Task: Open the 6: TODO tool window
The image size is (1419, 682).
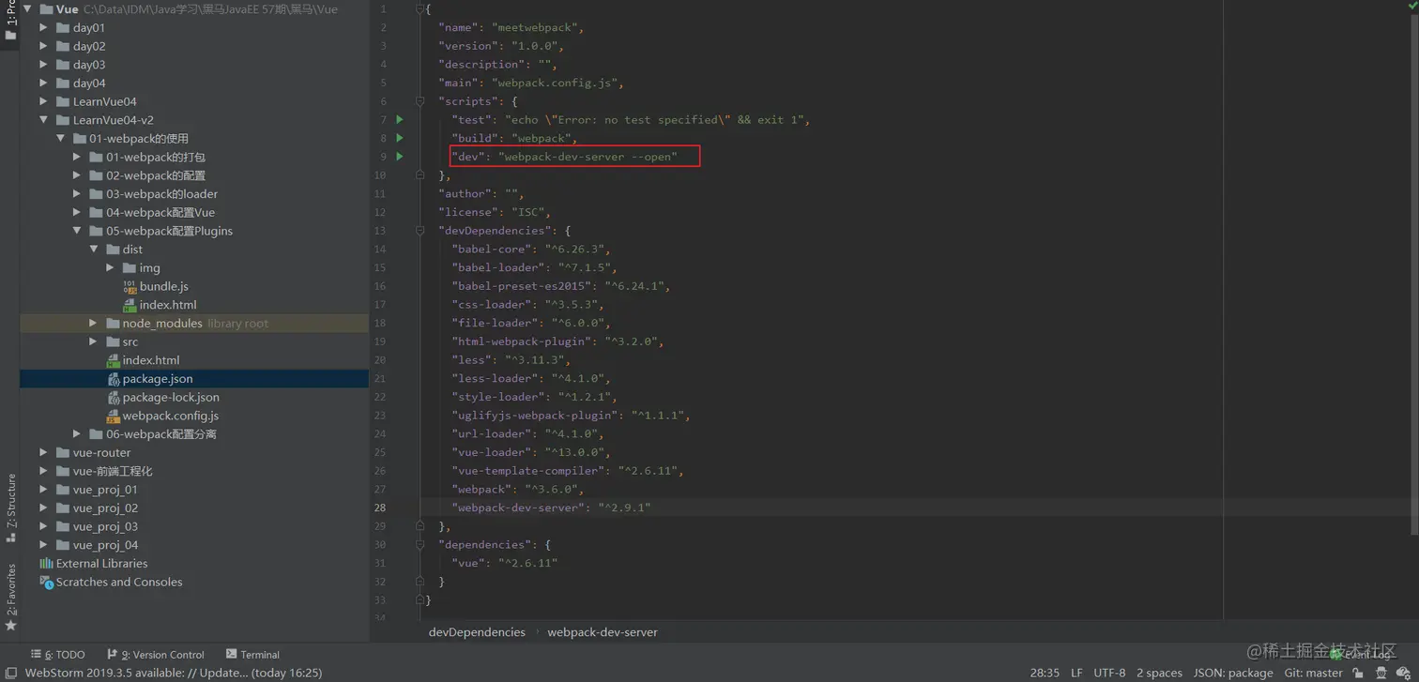Action: point(57,655)
